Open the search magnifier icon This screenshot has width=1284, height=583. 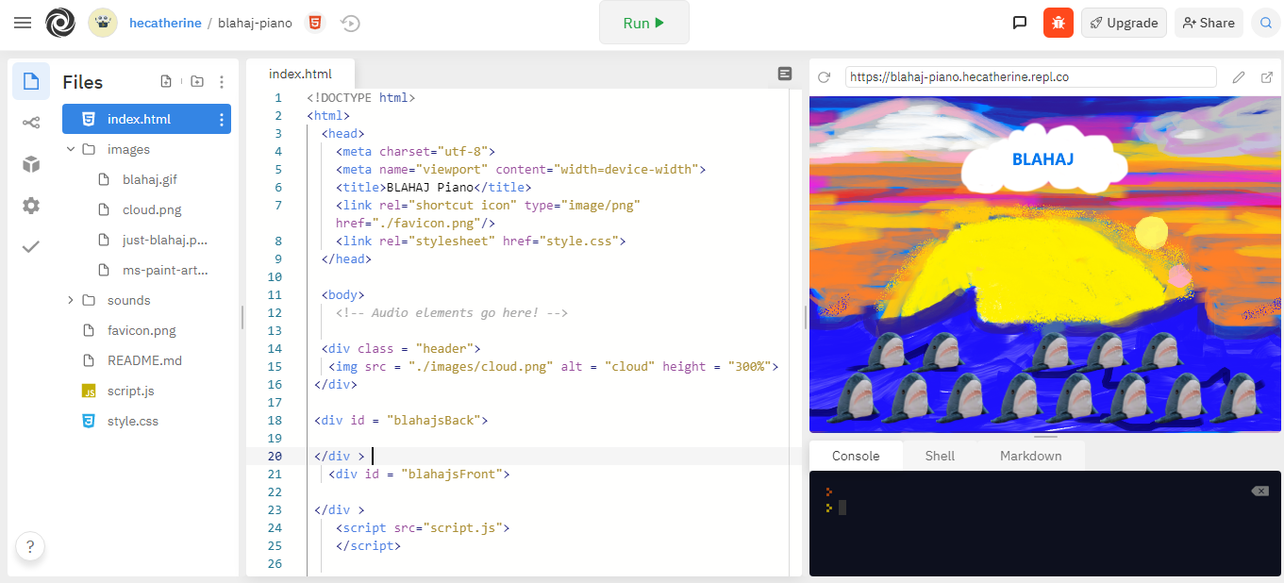pos(1265,23)
